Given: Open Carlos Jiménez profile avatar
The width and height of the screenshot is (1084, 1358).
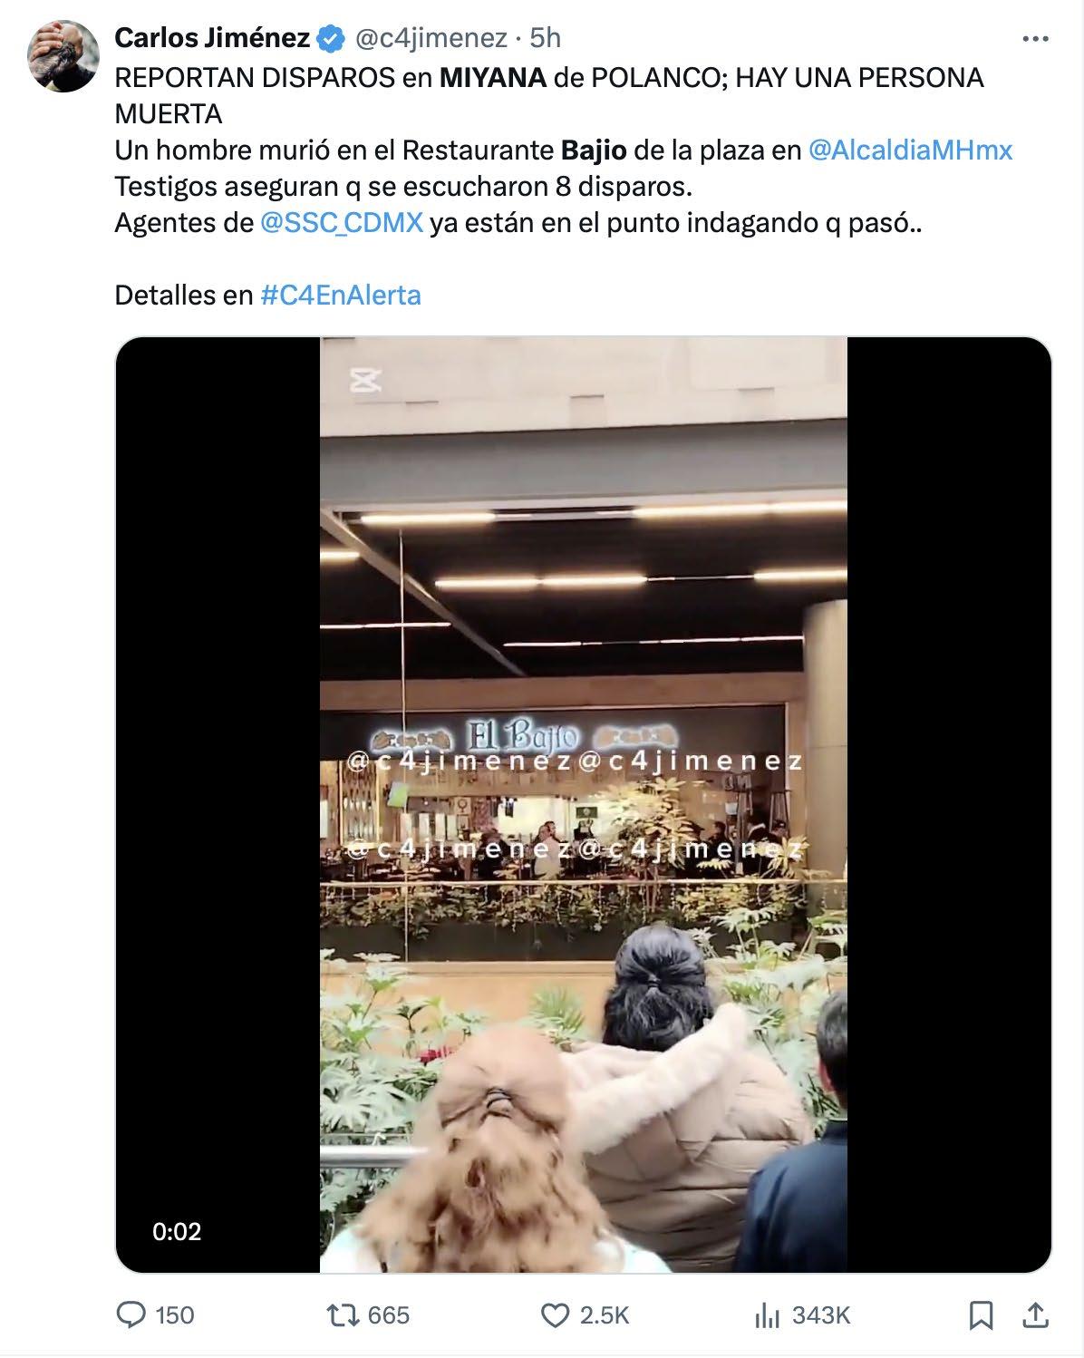Looking at the screenshot, I should [63, 56].
